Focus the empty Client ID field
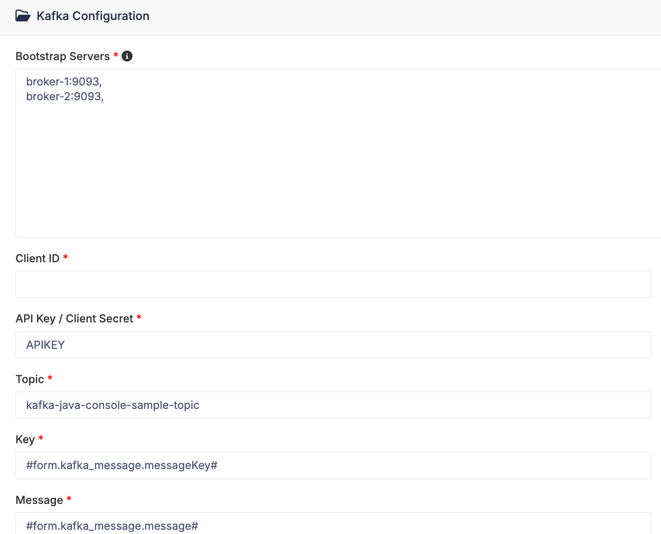Screen dimensions: 661x534 [333, 284]
